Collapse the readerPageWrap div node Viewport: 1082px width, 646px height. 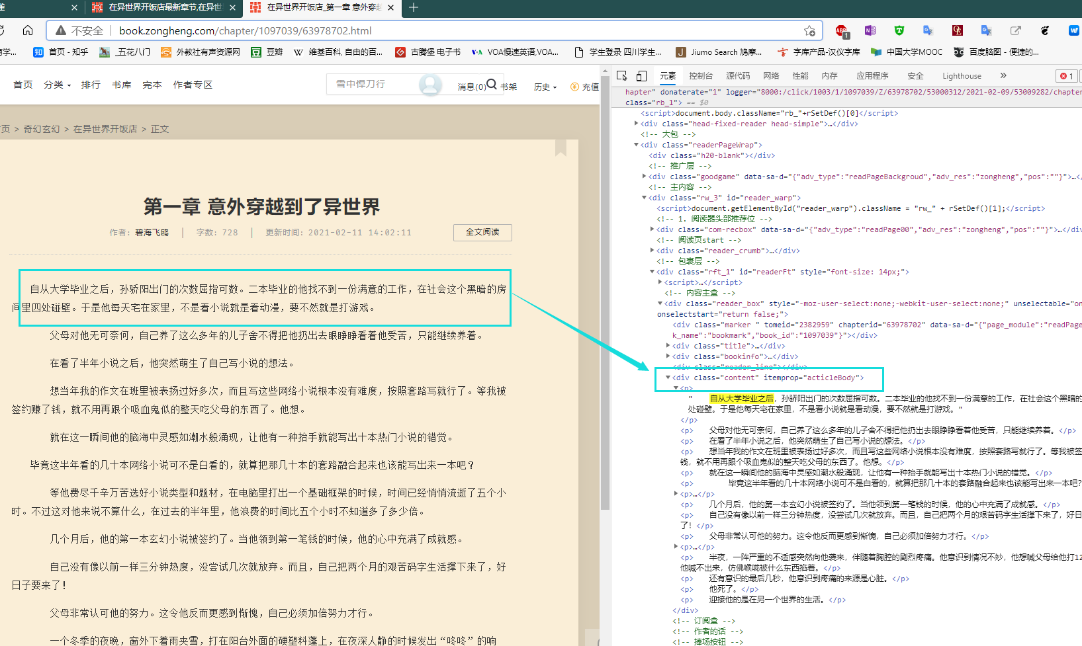(x=637, y=145)
